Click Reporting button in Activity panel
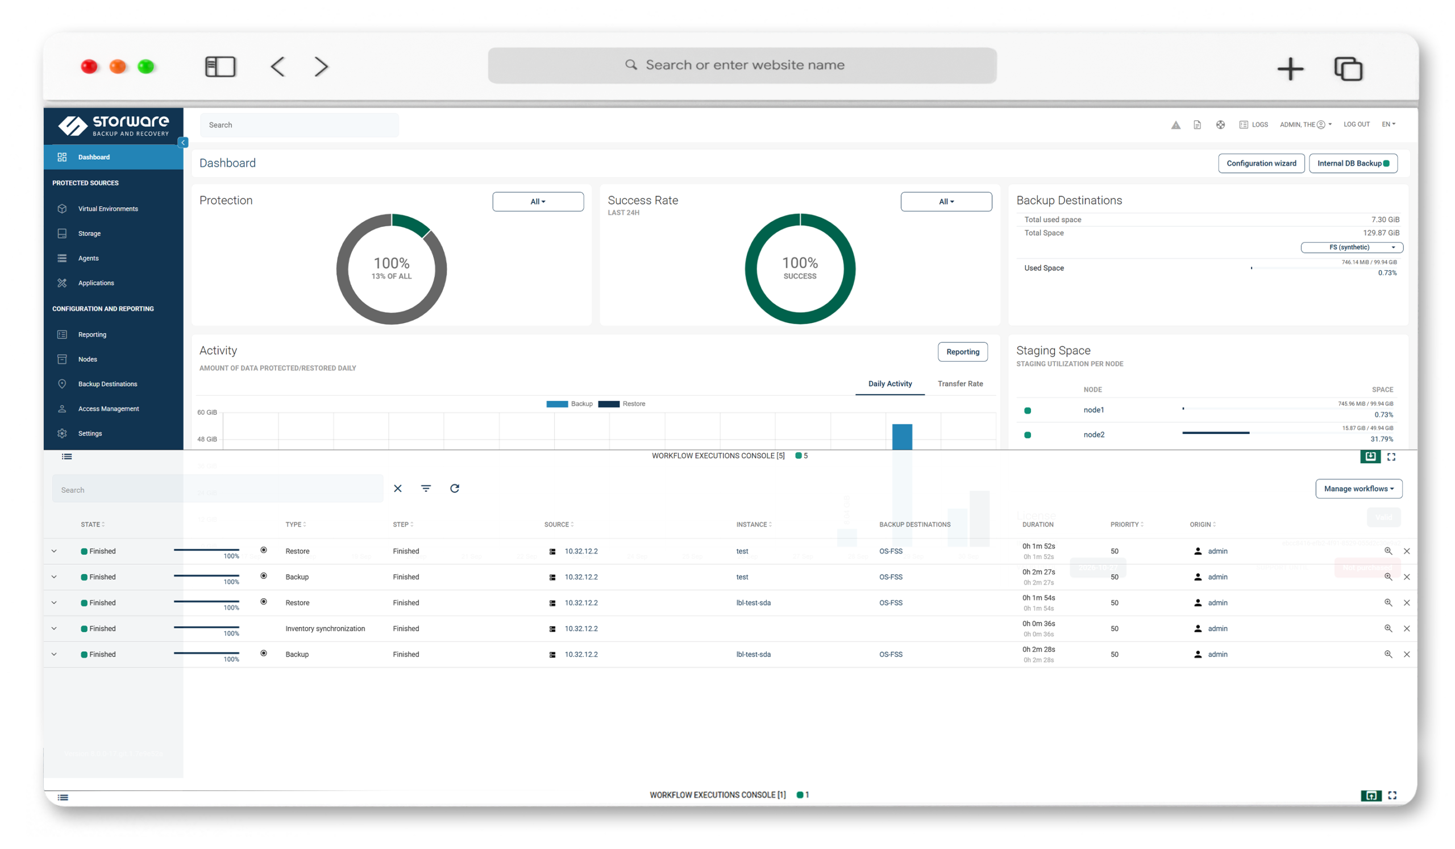Viewport: 1455px width, 849px height. [962, 352]
